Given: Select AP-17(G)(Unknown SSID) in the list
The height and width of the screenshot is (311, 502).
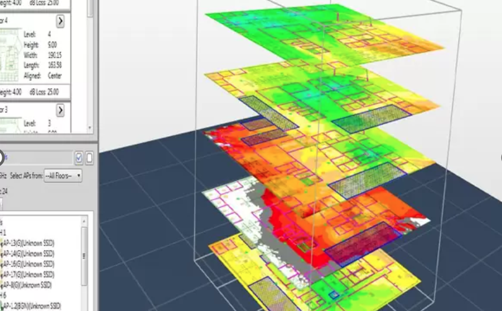Looking at the screenshot, I should pos(28,274).
